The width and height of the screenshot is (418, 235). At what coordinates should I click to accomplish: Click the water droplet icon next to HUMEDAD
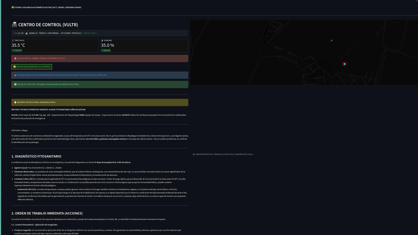tap(102, 41)
